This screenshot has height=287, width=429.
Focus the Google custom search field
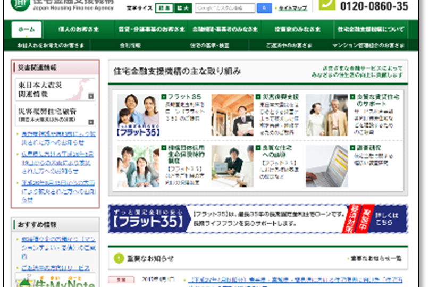click(x=225, y=8)
